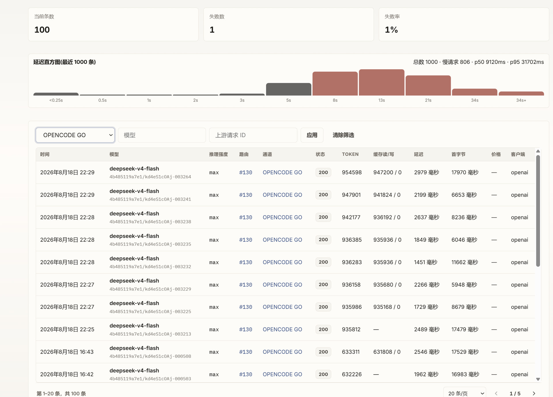Click the 应用 button
Image resolution: width=553 pixels, height=397 pixels.
point(312,135)
